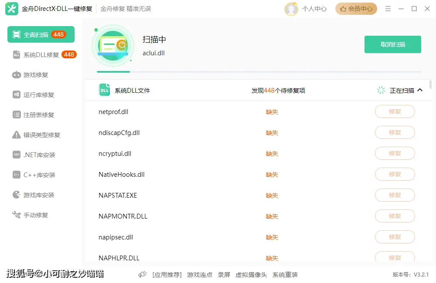Open the 会员中心 membership button

(x=356, y=9)
